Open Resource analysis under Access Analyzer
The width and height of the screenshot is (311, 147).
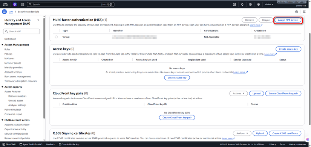pos(17,96)
